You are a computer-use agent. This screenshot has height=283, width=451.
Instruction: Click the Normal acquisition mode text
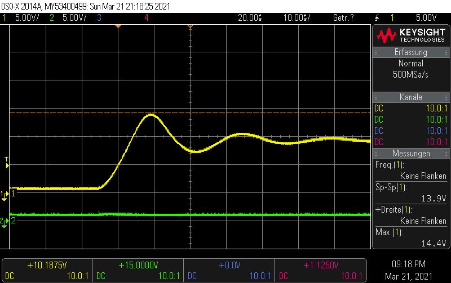coord(411,64)
